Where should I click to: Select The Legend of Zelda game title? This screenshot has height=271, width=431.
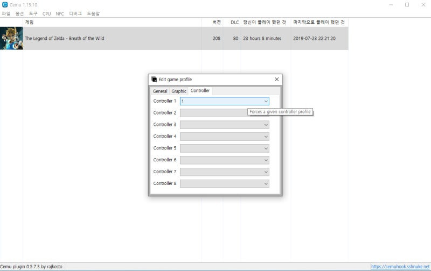click(x=64, y=38)
